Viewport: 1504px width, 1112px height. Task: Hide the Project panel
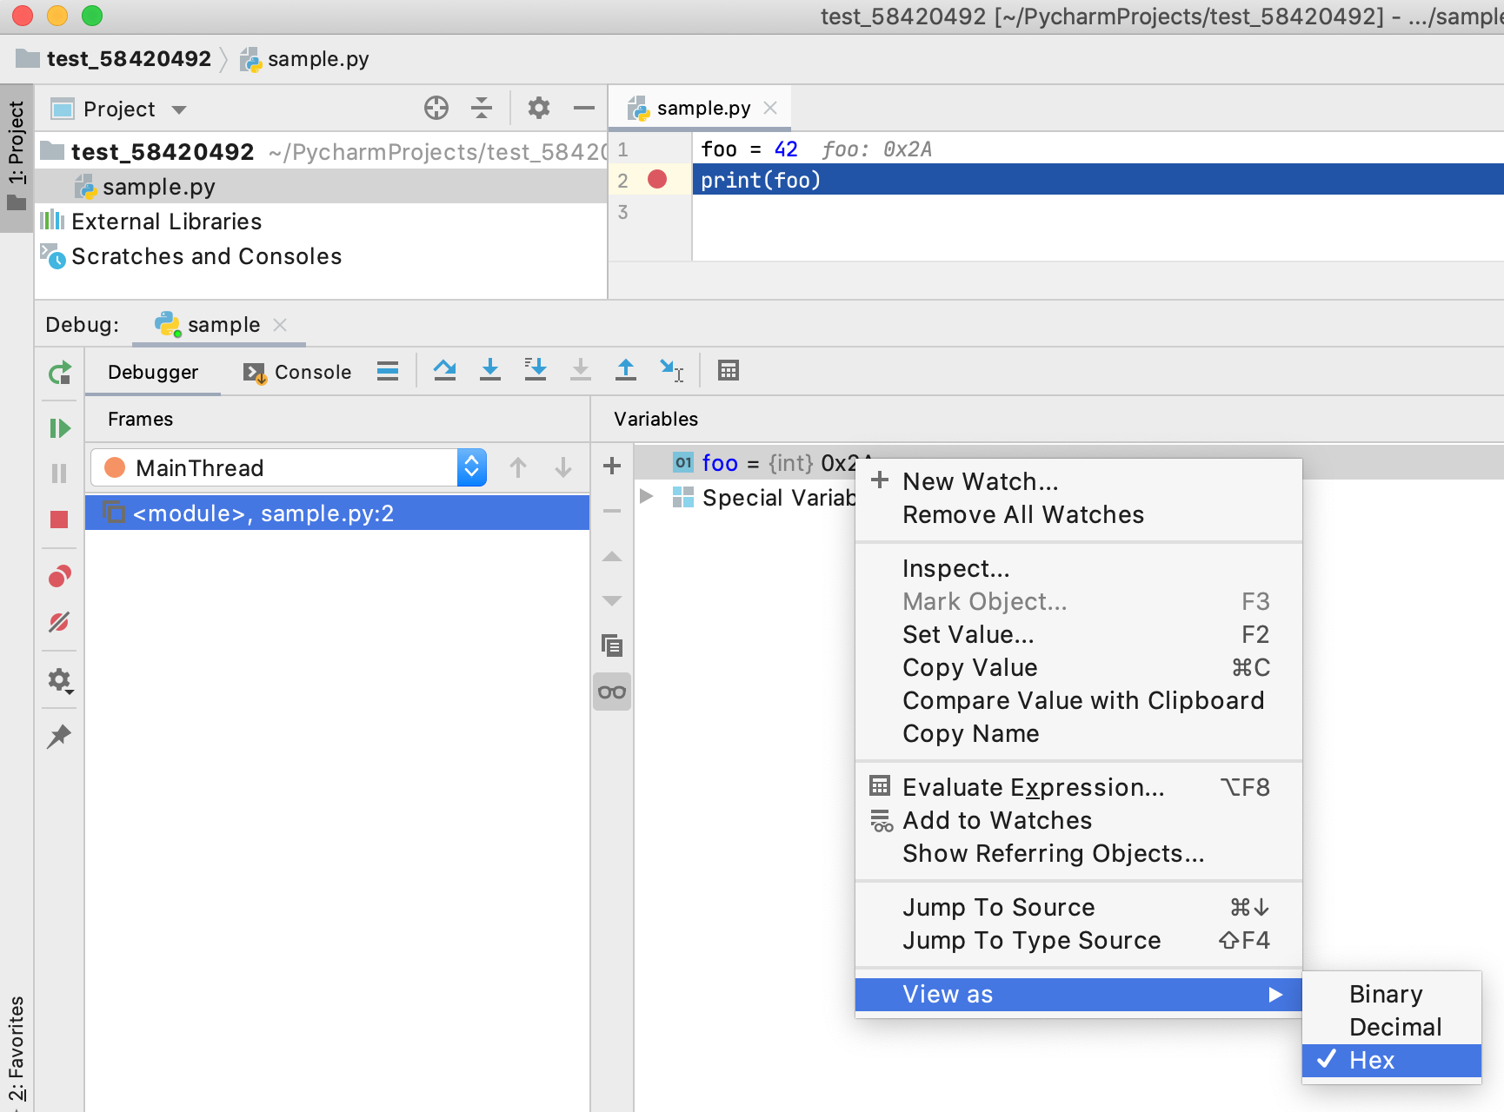584,108
